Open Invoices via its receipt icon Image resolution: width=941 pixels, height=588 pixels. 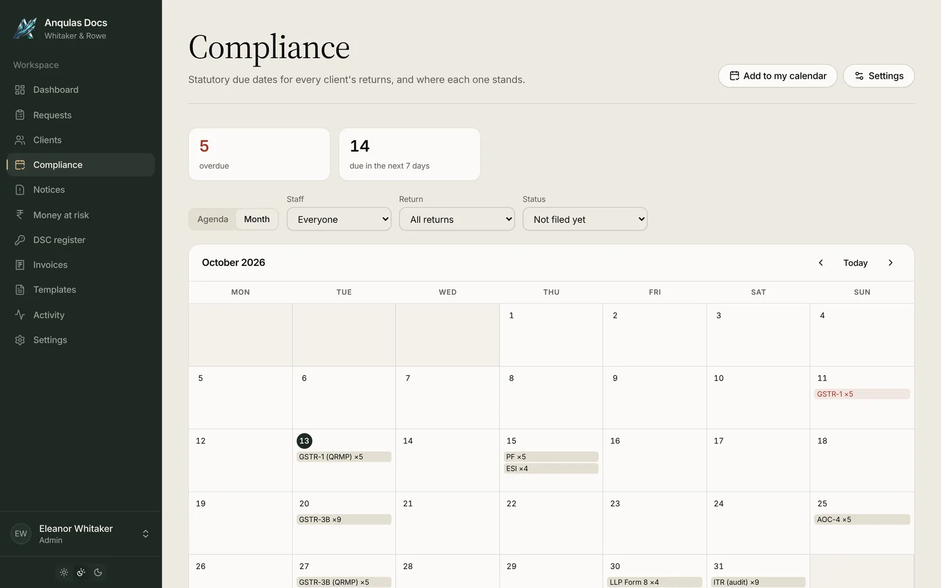click(x=20, y=265)
